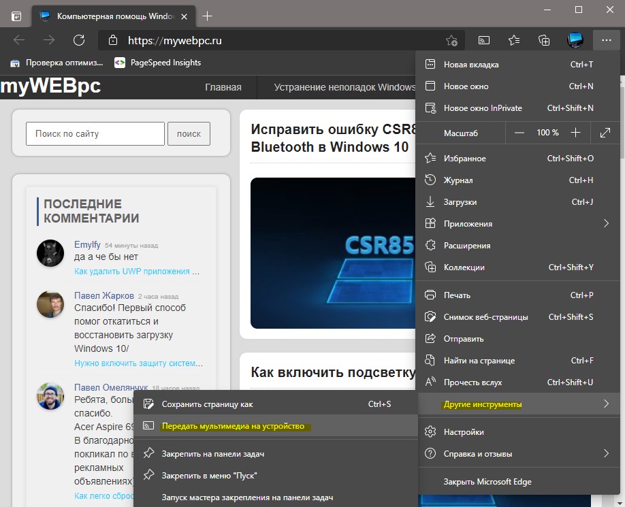
Task: Open the tab actions menu icon
Action: coord(16,16)
